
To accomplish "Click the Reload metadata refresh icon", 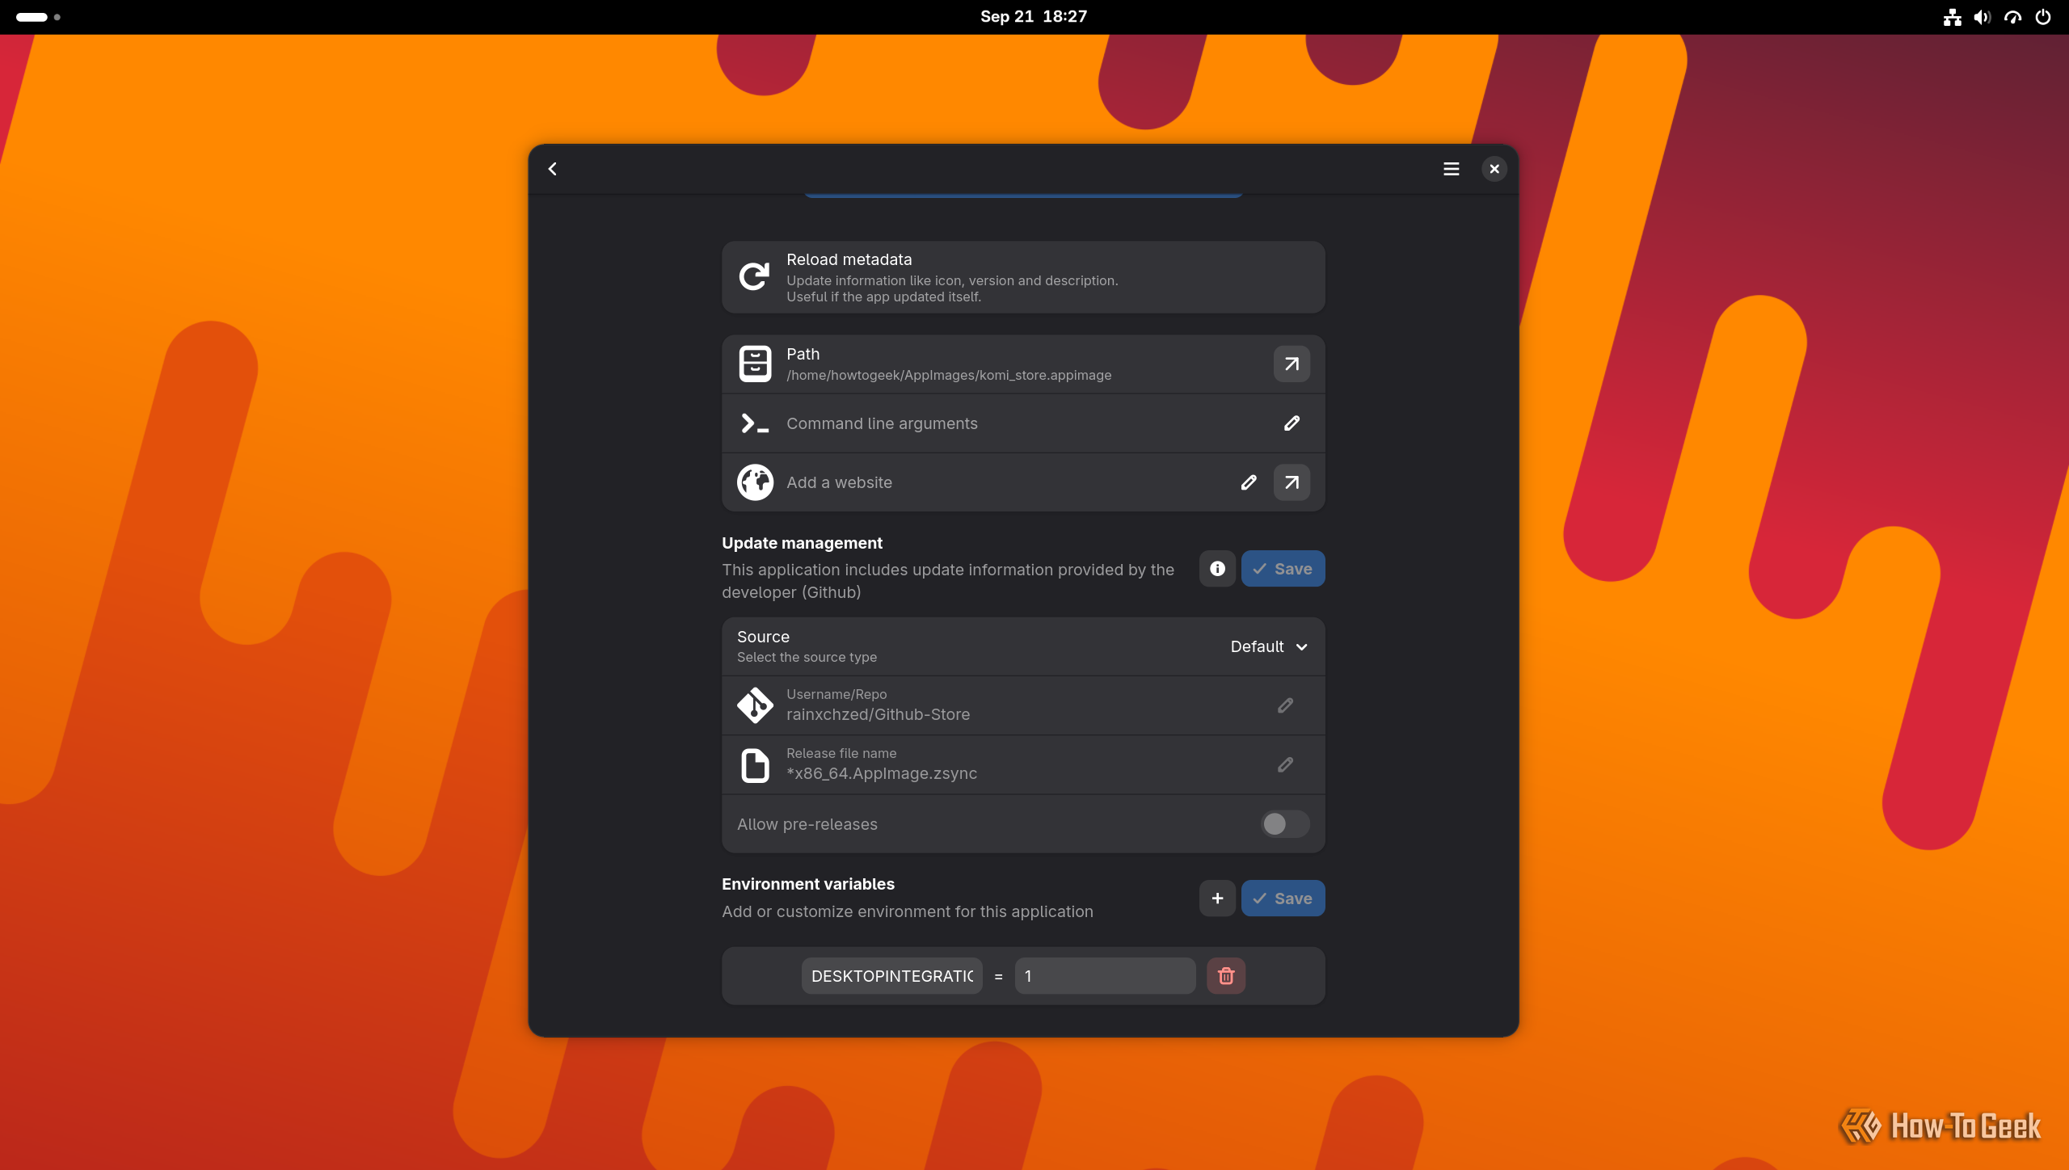I will [x=755, y=277].
